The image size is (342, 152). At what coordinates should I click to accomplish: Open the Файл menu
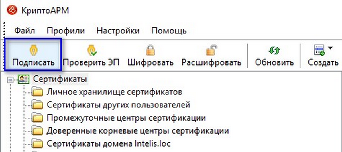25,31
